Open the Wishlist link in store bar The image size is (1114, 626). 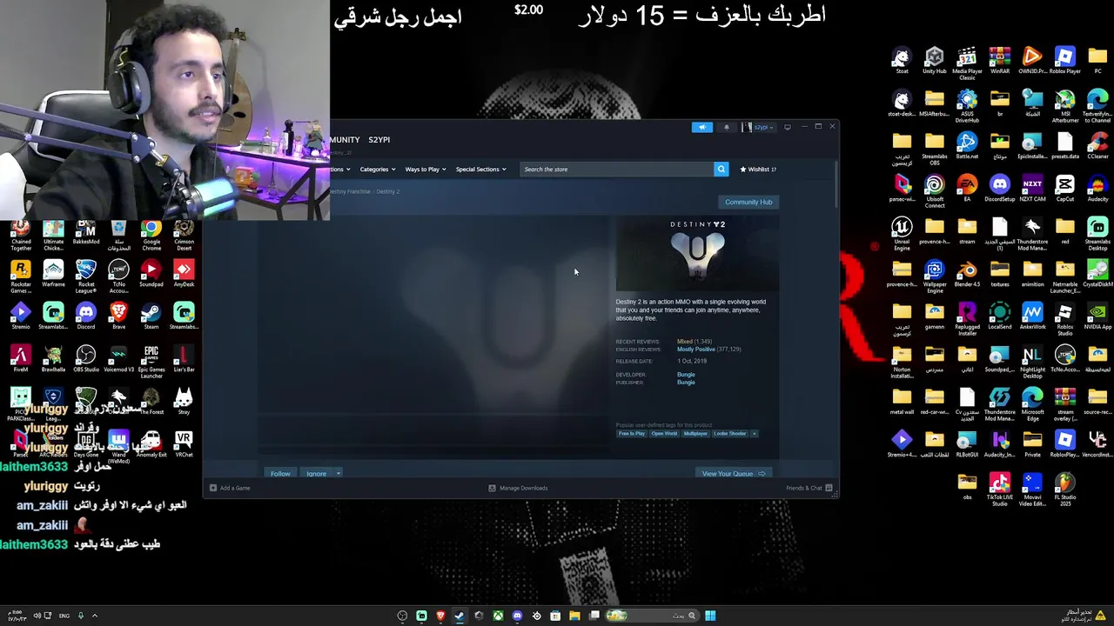pyautogui.click(x=758, y=170)
